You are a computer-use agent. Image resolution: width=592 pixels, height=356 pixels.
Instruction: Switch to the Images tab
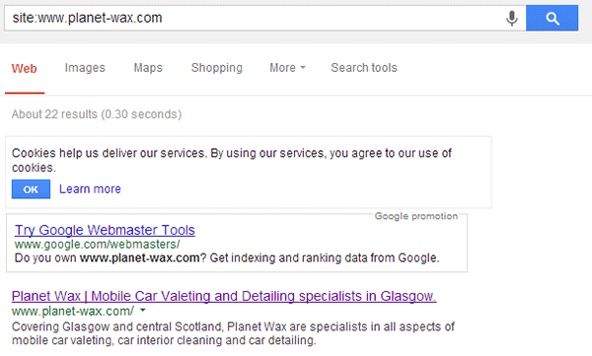85,68
